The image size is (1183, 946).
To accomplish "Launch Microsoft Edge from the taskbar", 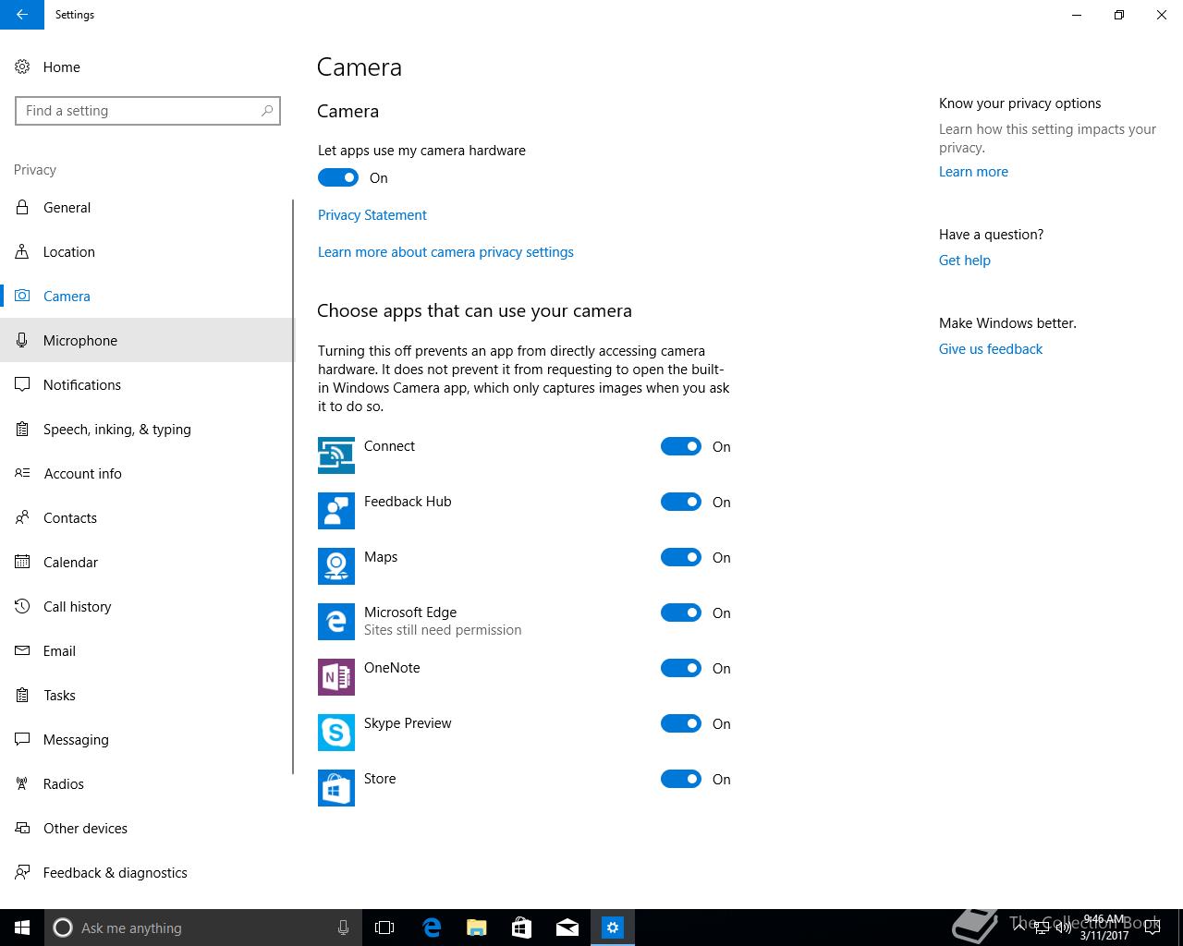I will (432, 928).
